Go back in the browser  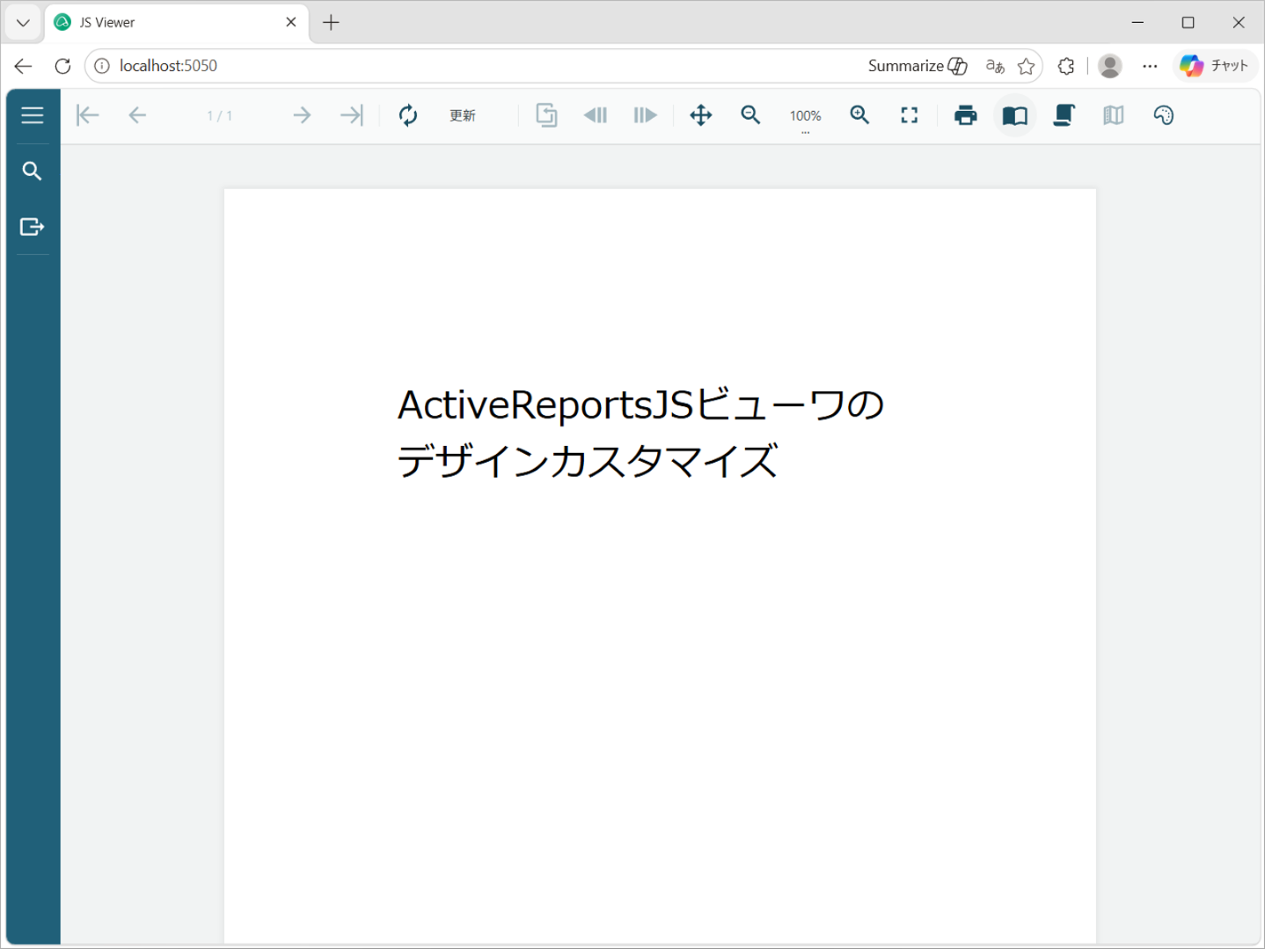tap(24, 66)
